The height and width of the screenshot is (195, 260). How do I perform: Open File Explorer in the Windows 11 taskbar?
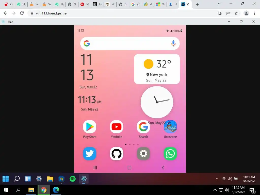(50, 179)
